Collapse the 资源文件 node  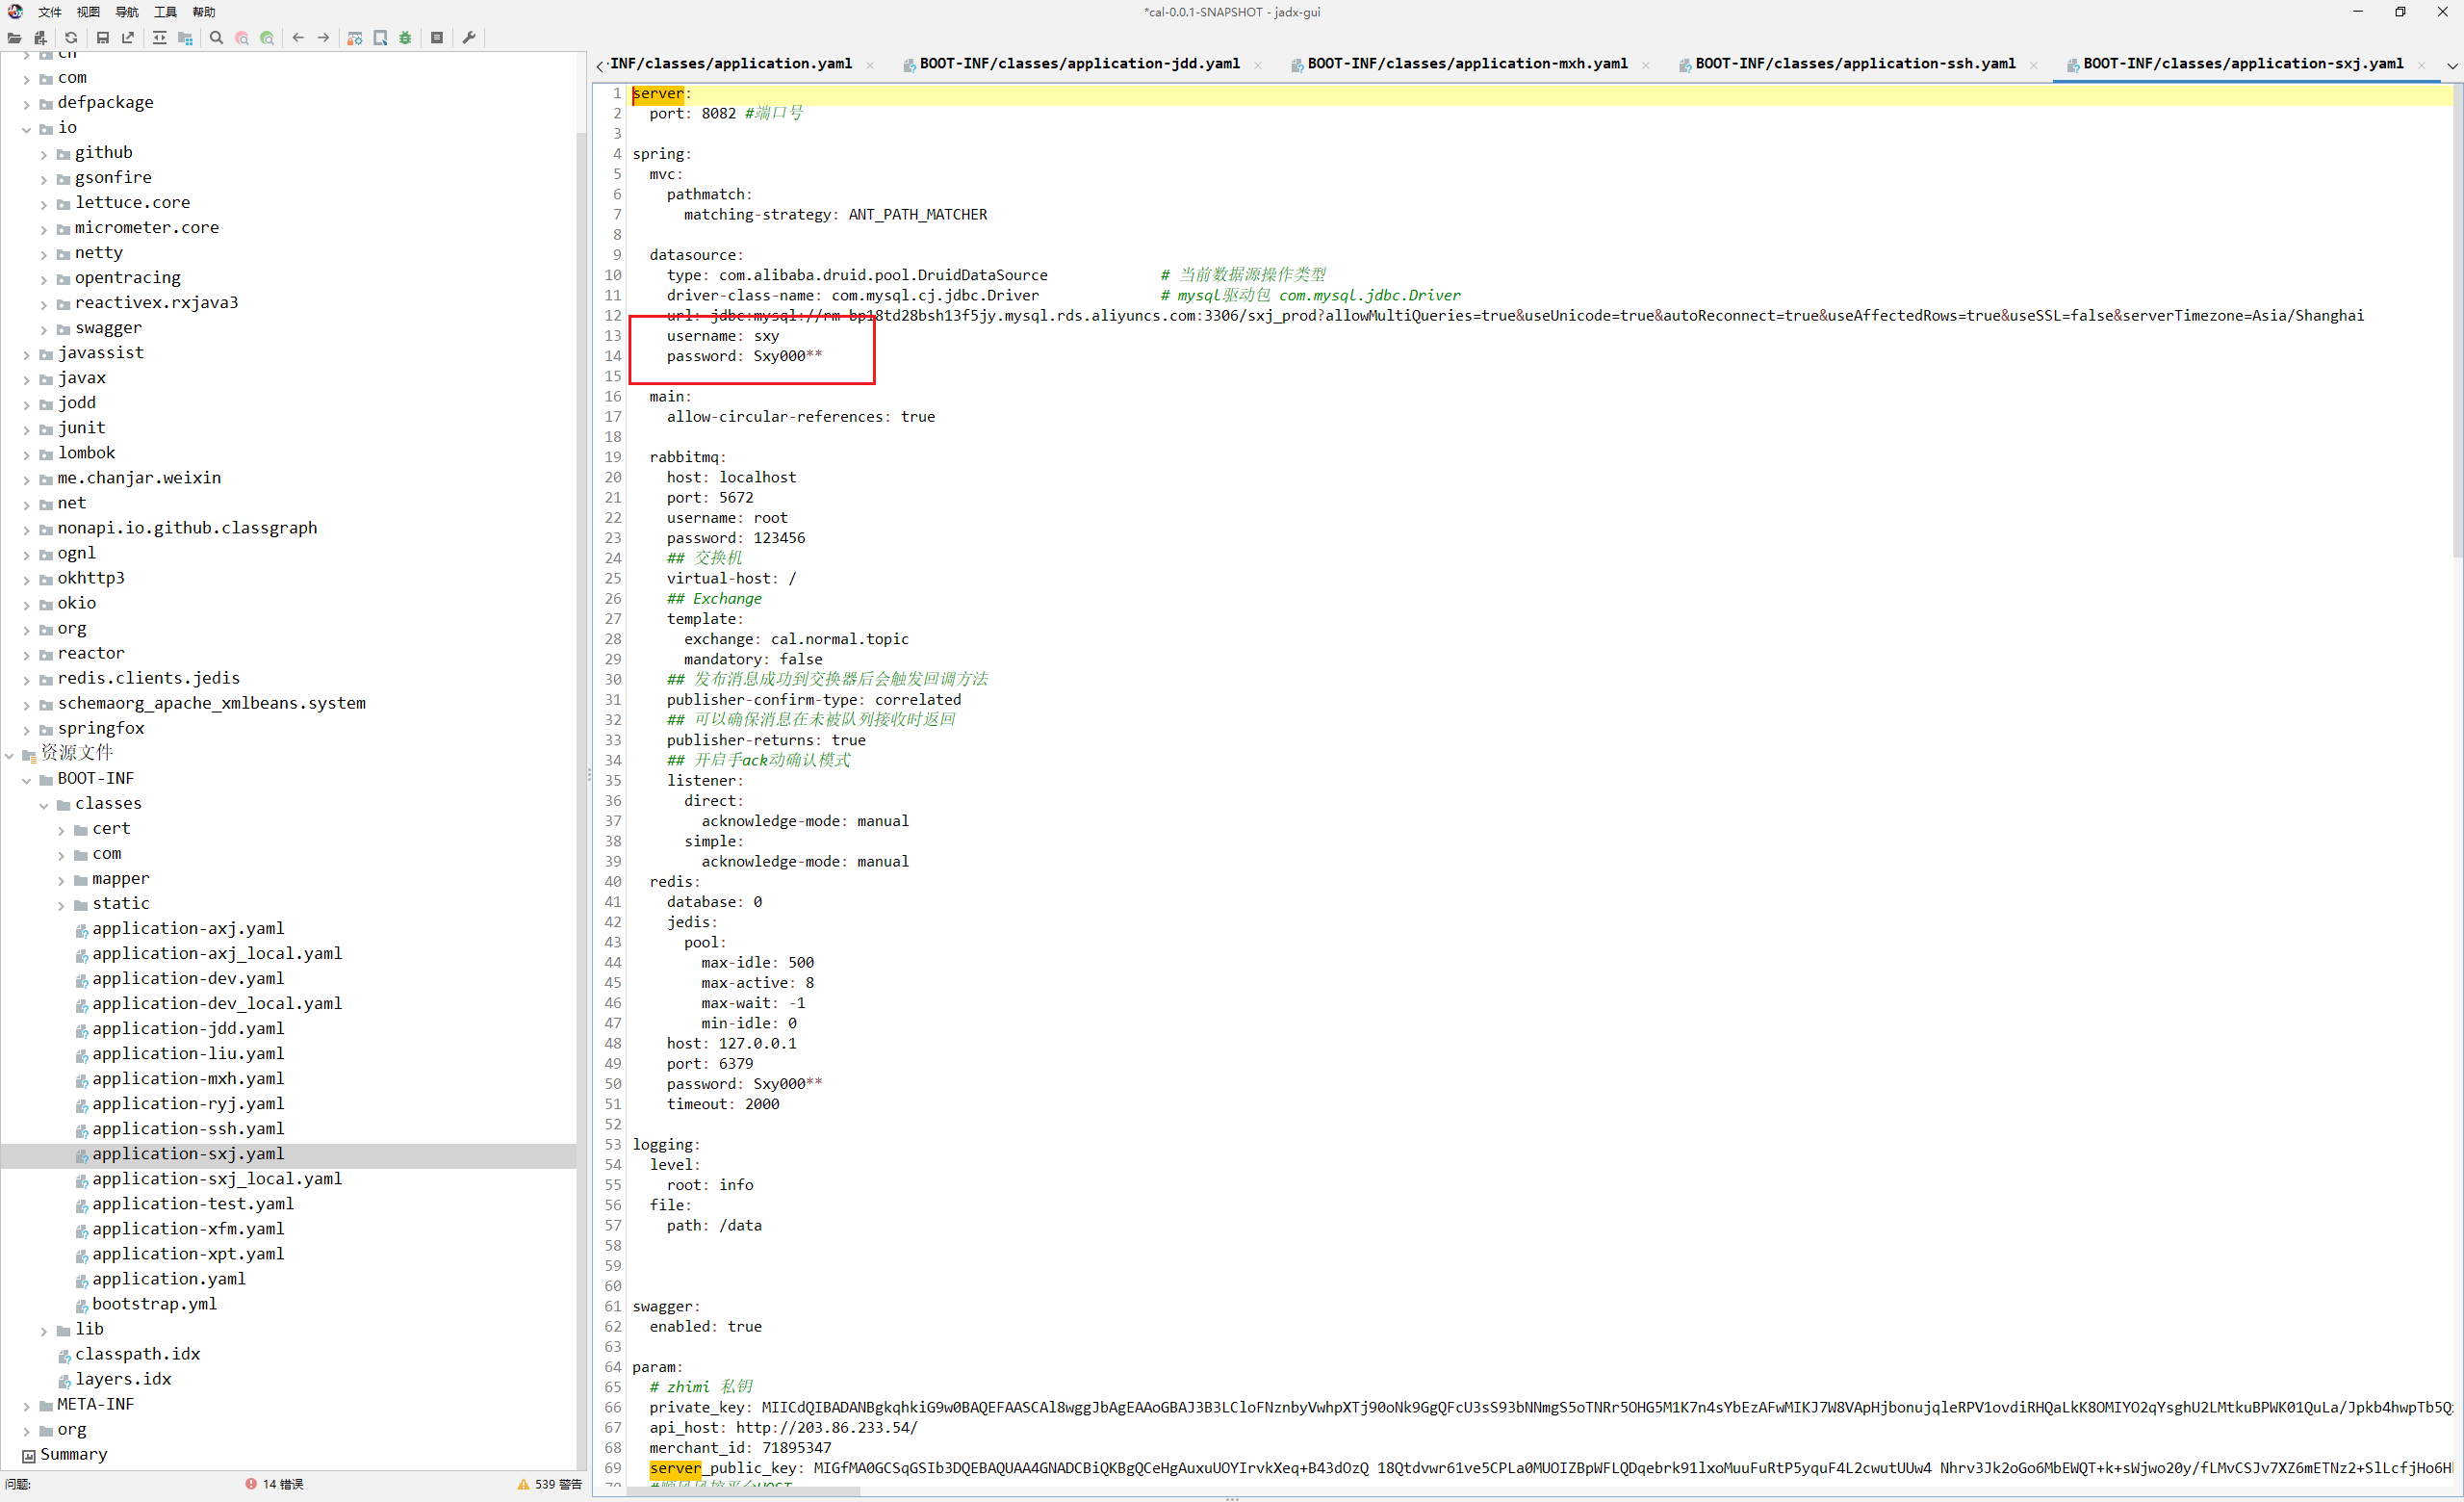(x=10, y=755)
